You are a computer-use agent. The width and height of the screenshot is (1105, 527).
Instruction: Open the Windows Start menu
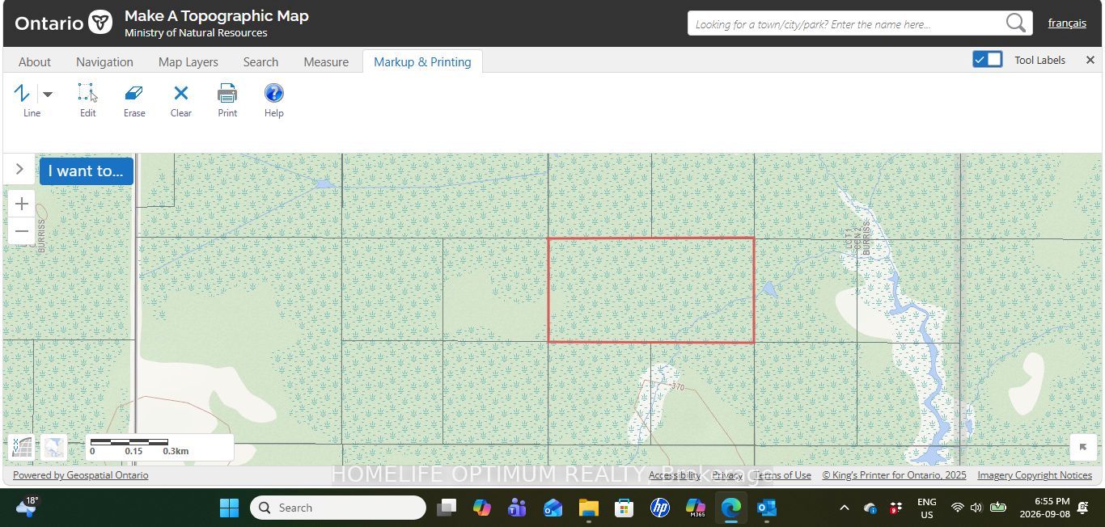(x=230, y=508)
